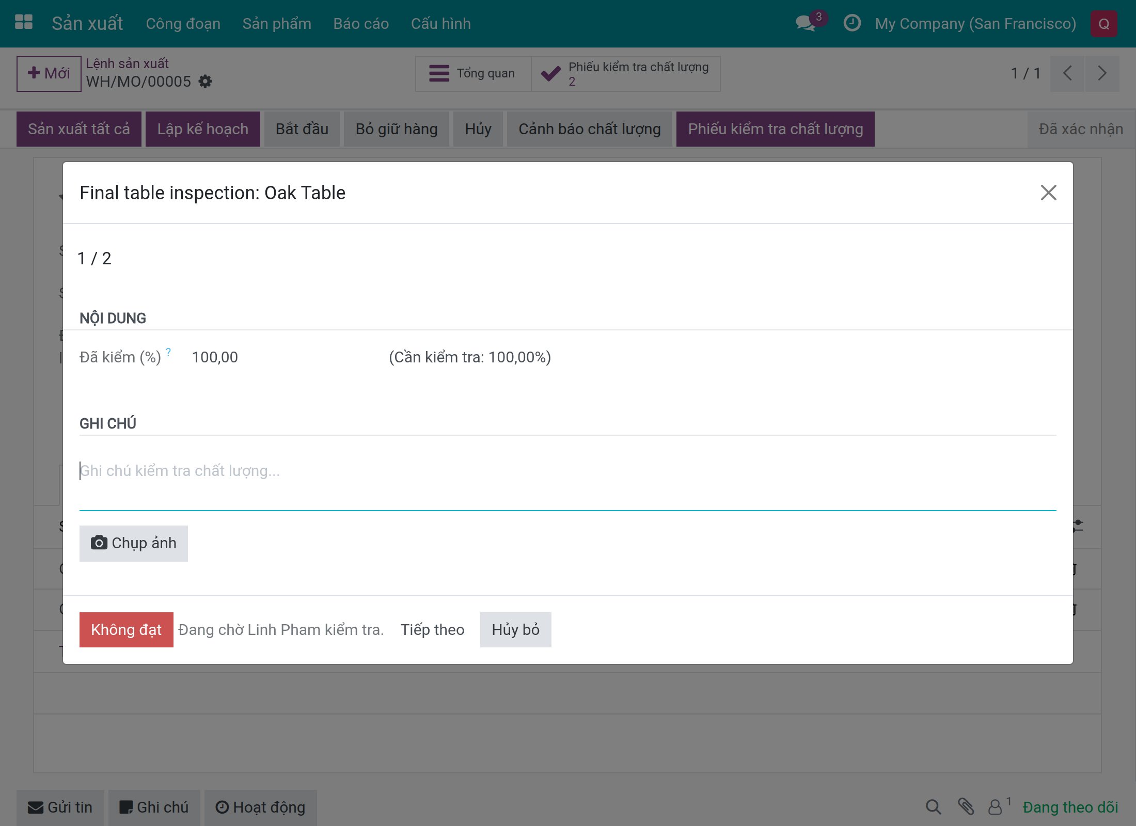1136x826 pixels.
Task: Click the Chụp ảnh camera button
Action: (x=133, y=543)
